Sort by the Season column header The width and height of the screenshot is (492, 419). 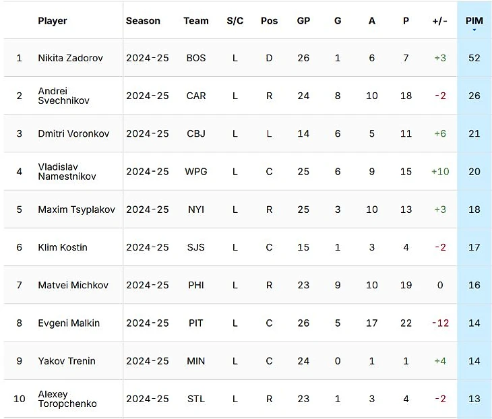pyautogui.click(x=143, y=21)
